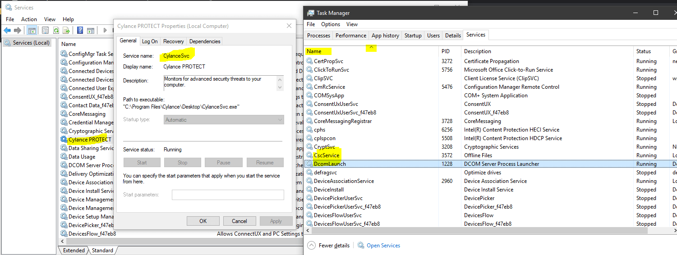The width and height of the screenshot is (677, 255).
Task: Click the Task Manager title bar icon
Action: click(311, 13)
